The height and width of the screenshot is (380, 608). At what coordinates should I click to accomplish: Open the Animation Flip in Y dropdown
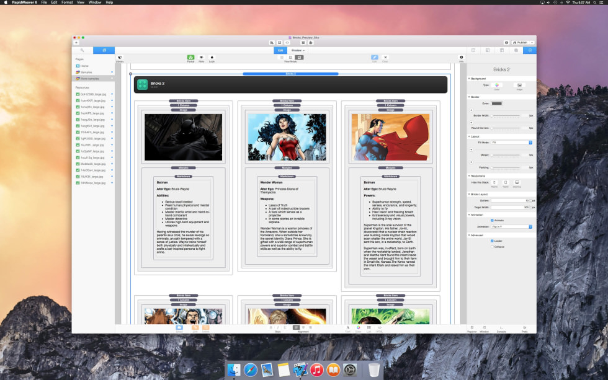pyautogui.click(x=512, y=227)
